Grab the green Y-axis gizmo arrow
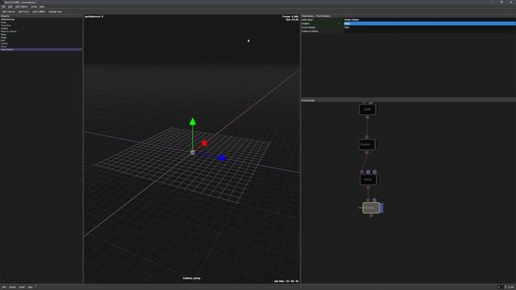 193,122
